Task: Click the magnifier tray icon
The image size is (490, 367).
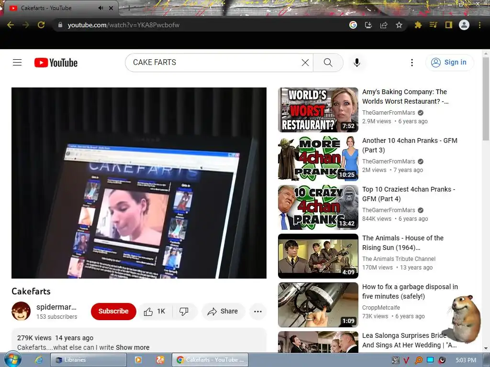Action: click(x=418, y=360)
